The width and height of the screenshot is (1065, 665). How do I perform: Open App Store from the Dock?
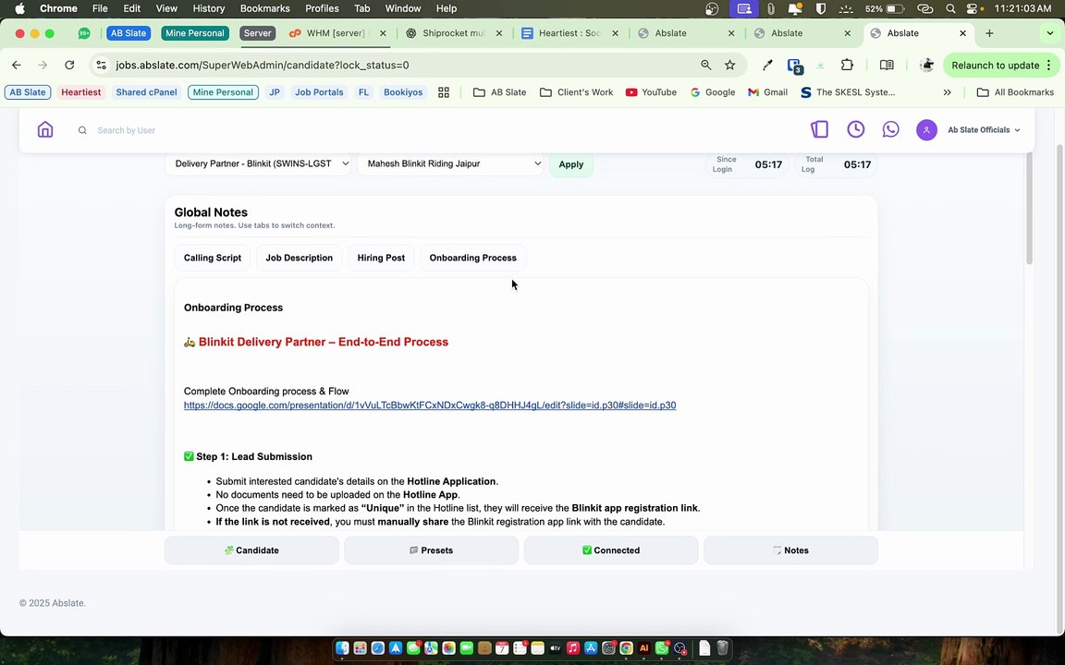point(590,648)
